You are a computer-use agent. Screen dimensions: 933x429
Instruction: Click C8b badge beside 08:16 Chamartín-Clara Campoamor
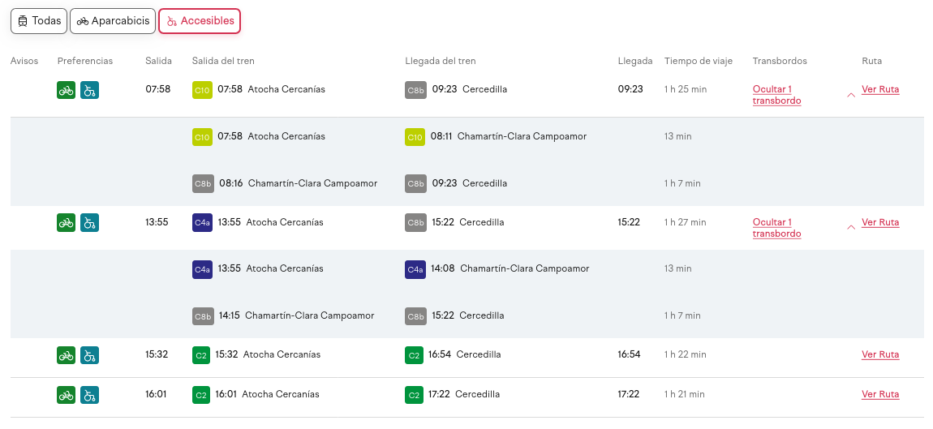[x=203, y=183]
